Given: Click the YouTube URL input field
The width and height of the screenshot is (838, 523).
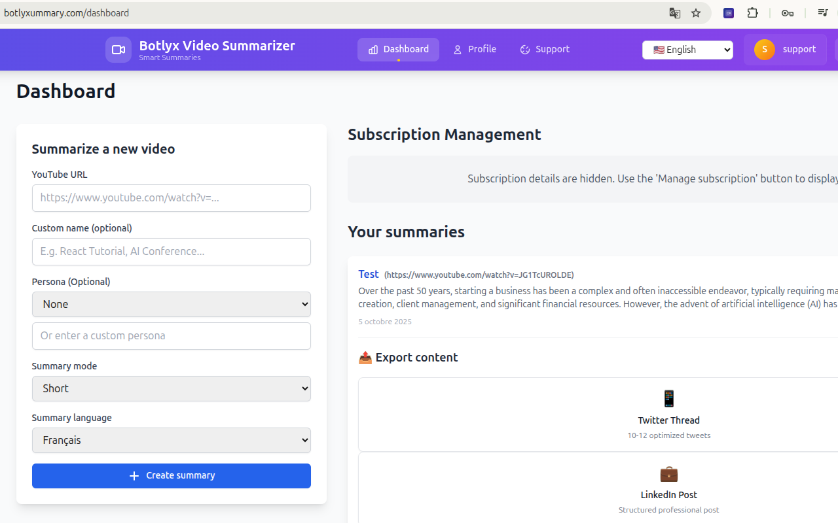Looking at the screenshot, I should click(x=171, y=198).
